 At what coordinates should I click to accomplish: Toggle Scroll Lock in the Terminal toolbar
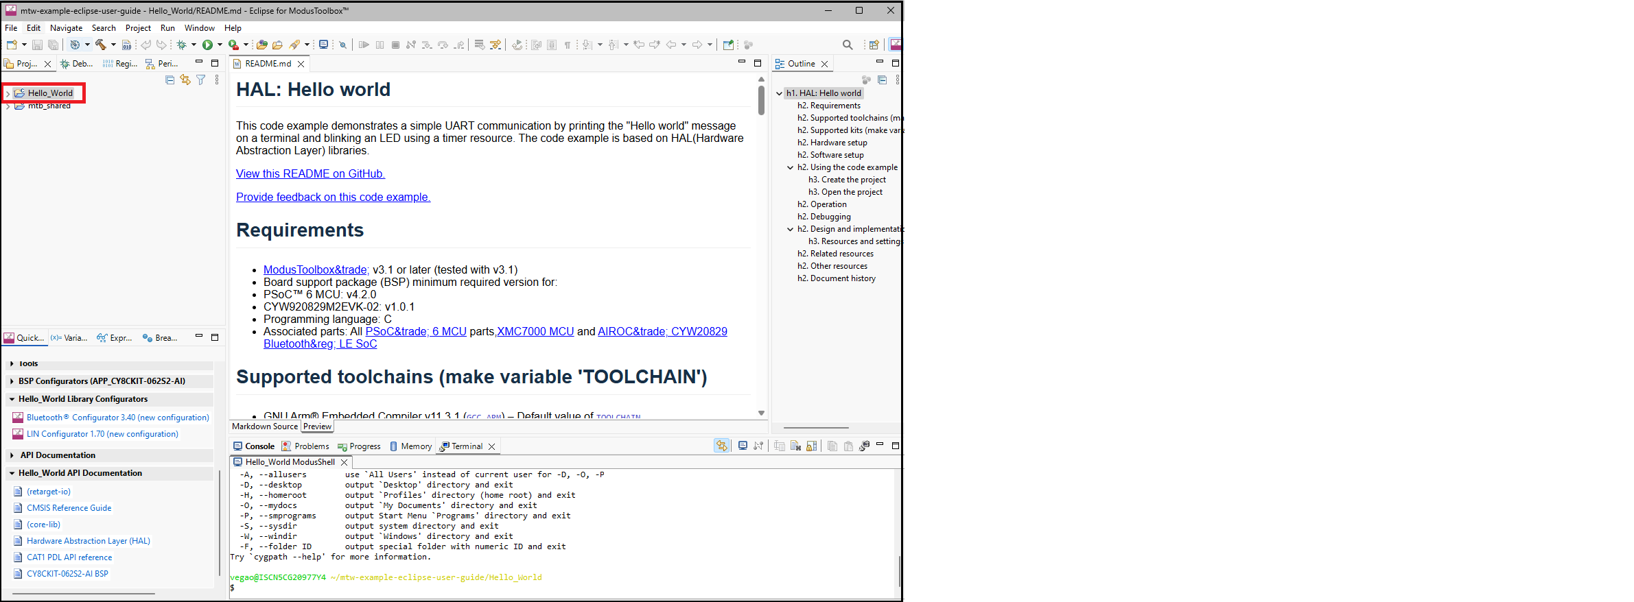(811, 446)
